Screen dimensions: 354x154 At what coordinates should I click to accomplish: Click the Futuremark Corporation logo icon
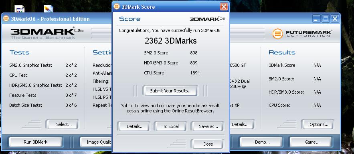pos(277,34)
